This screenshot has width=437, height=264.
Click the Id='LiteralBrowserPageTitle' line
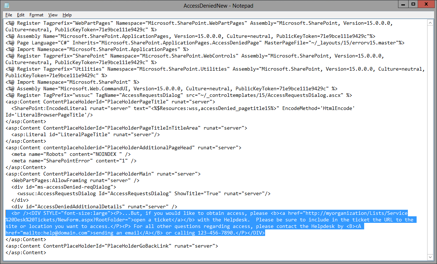(49, 115)
